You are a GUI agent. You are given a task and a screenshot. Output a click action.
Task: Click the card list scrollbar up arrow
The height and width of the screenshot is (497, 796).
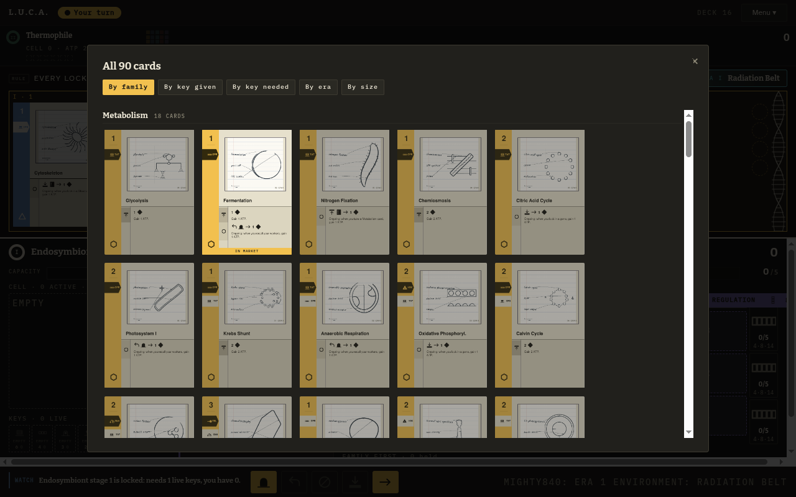(688, 115)
